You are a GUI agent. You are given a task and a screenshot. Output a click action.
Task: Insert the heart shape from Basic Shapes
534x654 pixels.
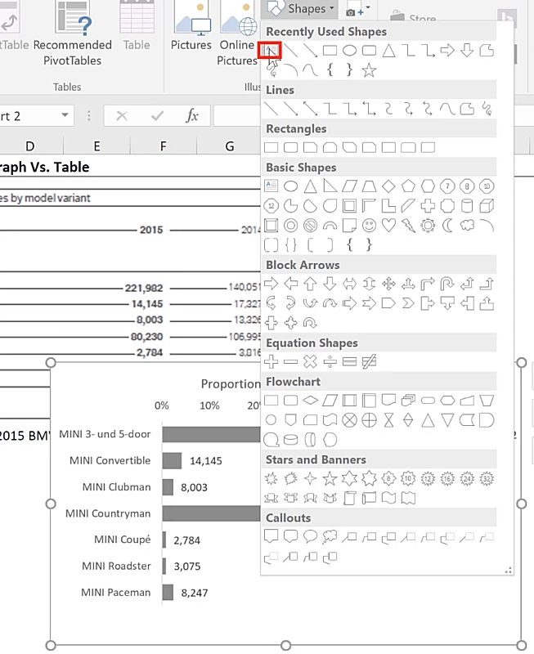[x=388, y=225]
